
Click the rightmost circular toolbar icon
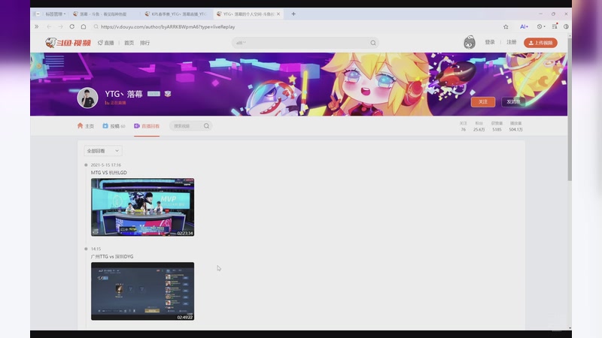[566, 27]
